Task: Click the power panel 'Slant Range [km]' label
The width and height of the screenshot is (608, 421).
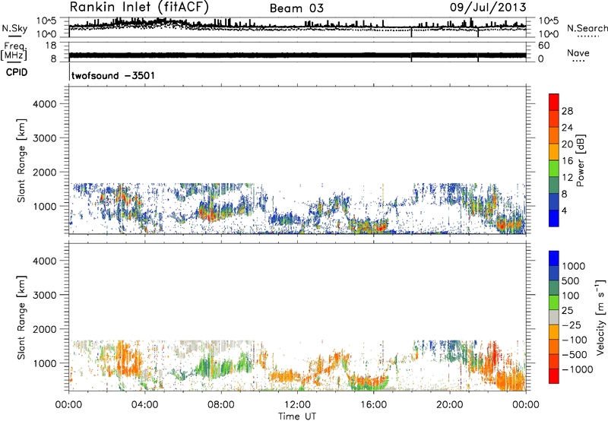Action: pyautogui.click(x=21, y=160)
